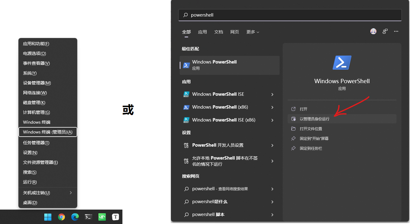Expand powershell 脚本 result chevron
410x224 pixels.
pyautogui.click(x=273, y=215)
